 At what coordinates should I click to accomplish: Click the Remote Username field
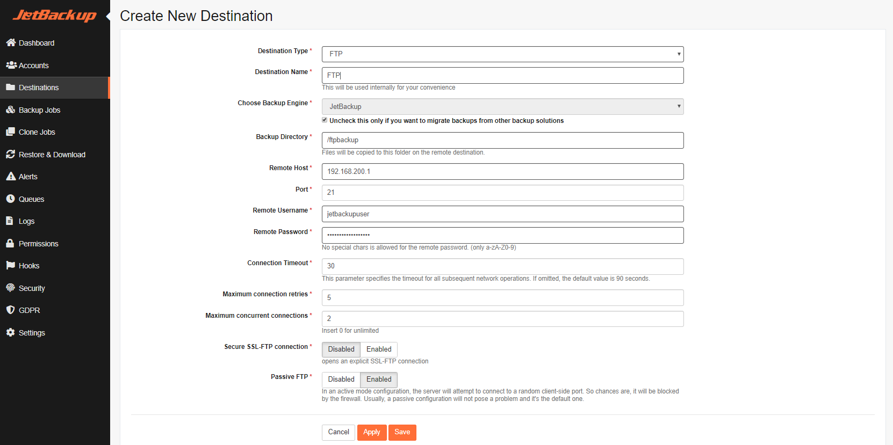[x=502, y=214]
